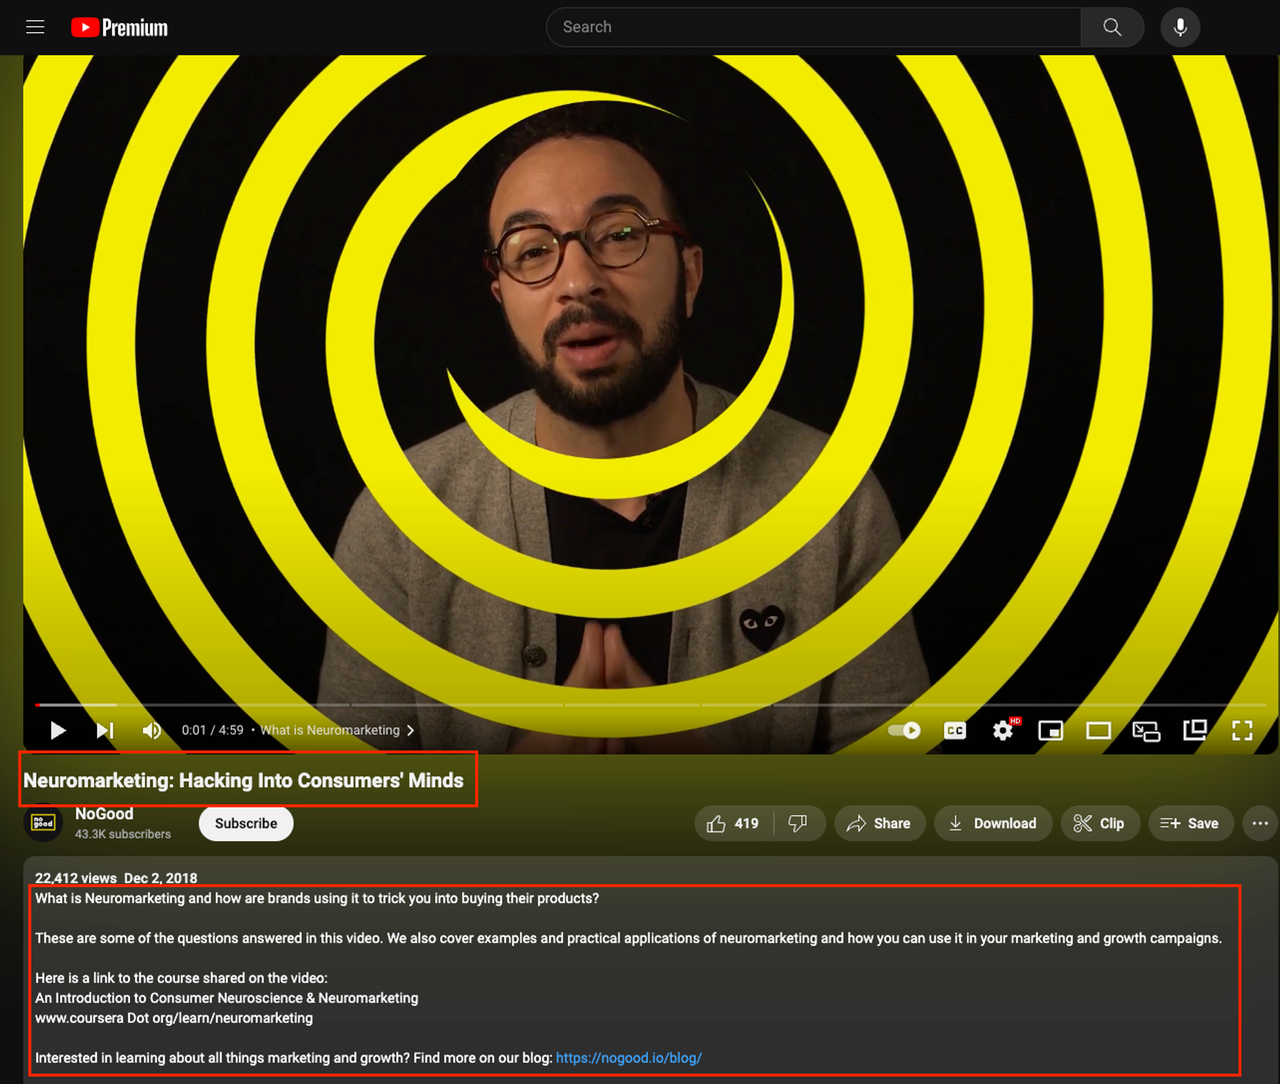Open the more actions ellipsis menu
Viewport: 1280px width, 1084px height.
1260,823
